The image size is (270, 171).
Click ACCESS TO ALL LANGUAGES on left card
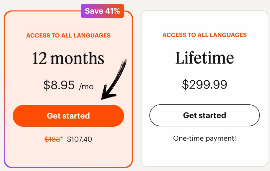(x=68, y=35)
